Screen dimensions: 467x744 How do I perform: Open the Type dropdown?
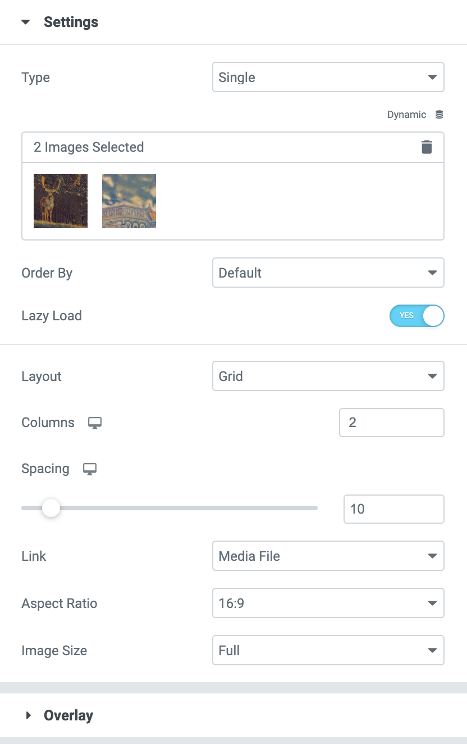pos(328,78)
